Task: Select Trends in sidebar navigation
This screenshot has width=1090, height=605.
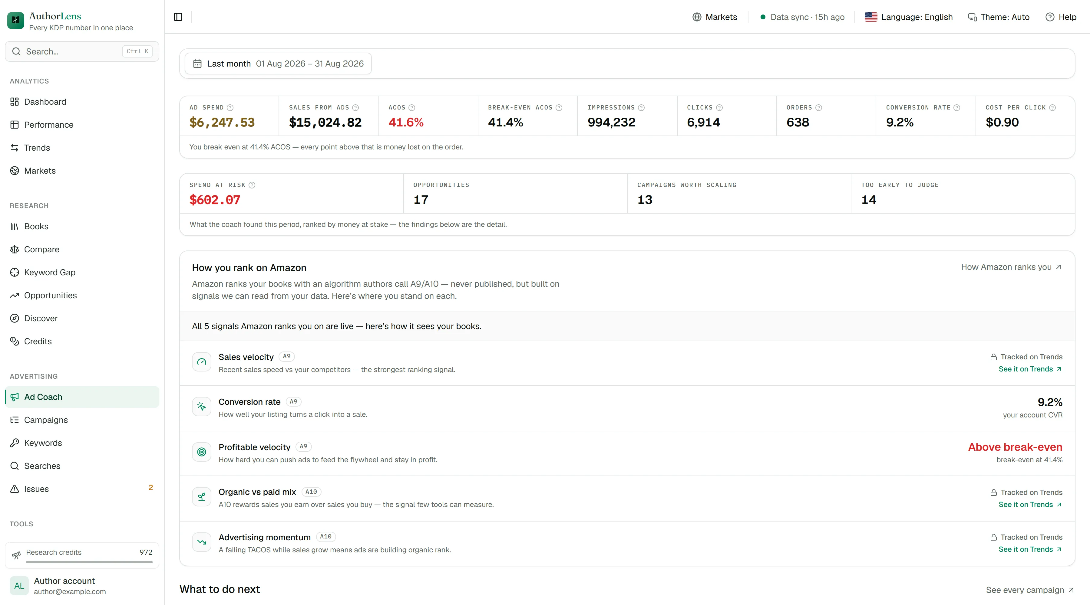Action: pyautogui.click(x=82, y=148)
